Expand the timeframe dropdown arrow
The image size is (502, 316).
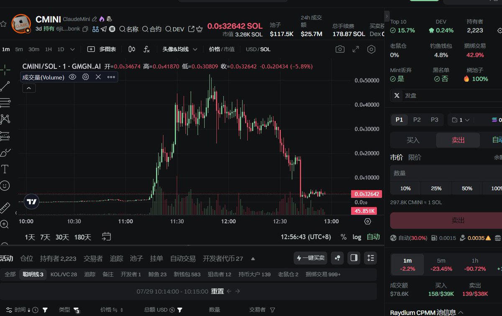pos(72,49)
